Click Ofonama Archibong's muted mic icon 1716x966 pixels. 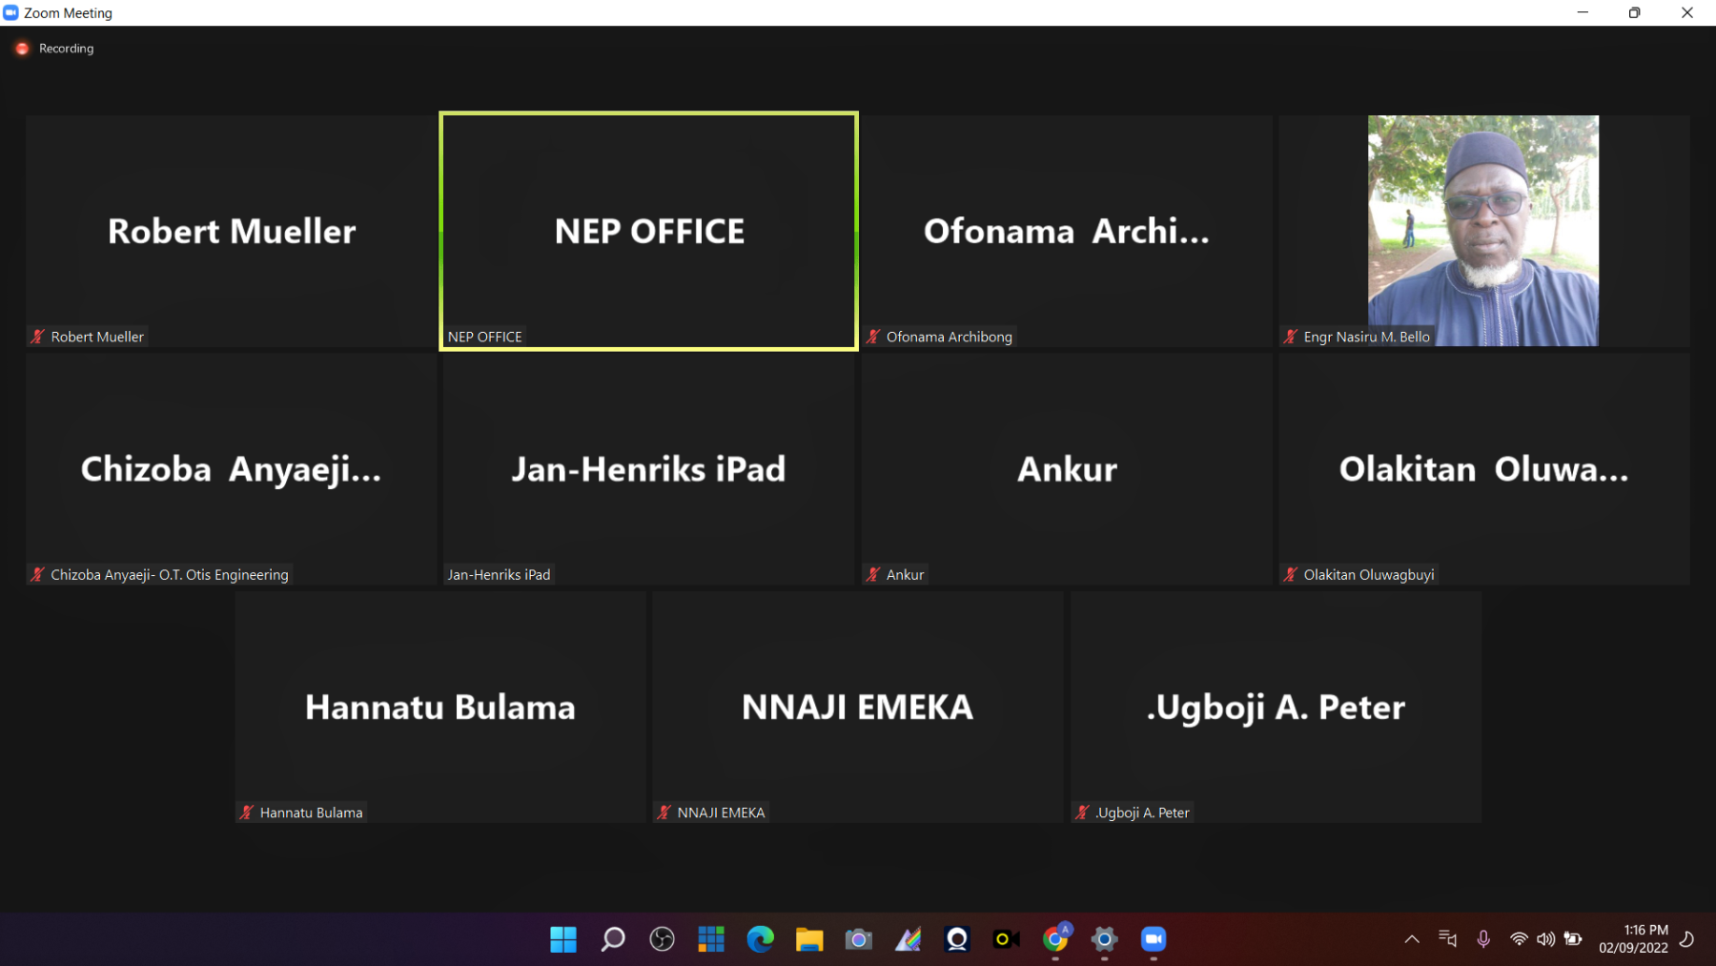pos(873,337)
